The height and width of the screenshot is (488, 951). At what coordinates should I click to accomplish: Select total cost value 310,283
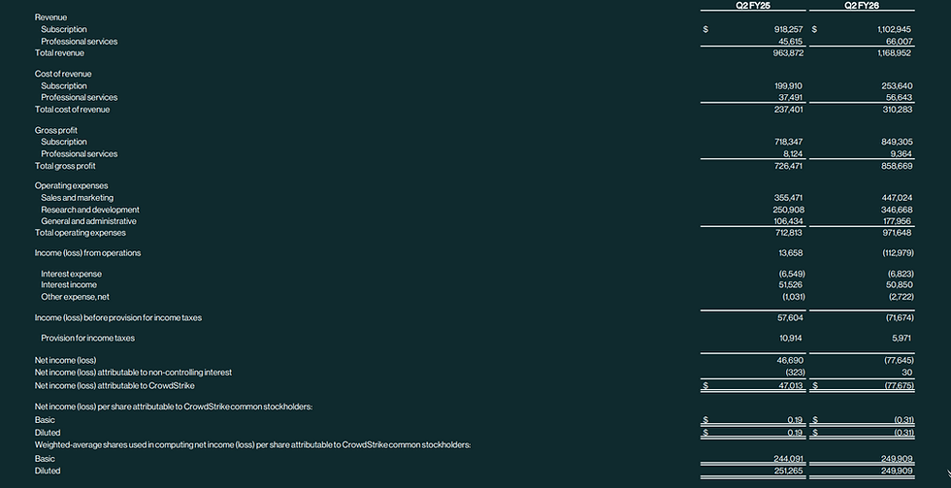click(x=897, y=110)
